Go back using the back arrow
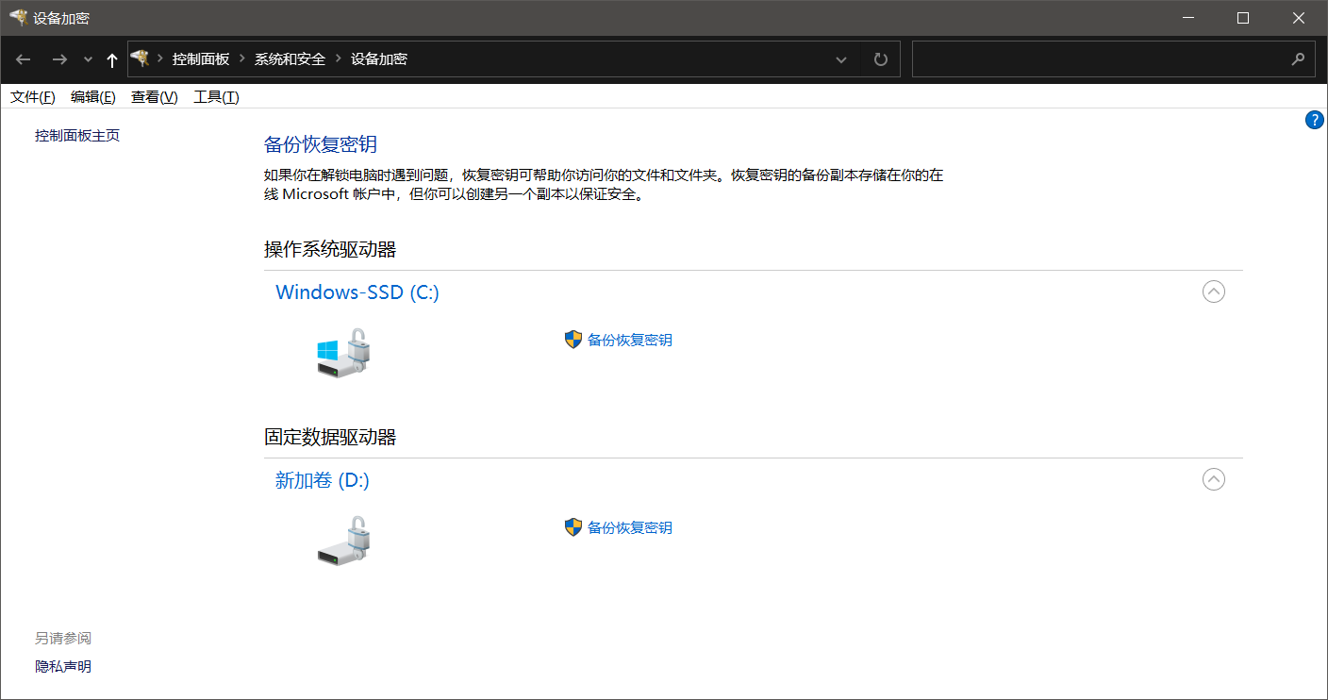This screenshot has height=700, width=1328. [24, 59]
